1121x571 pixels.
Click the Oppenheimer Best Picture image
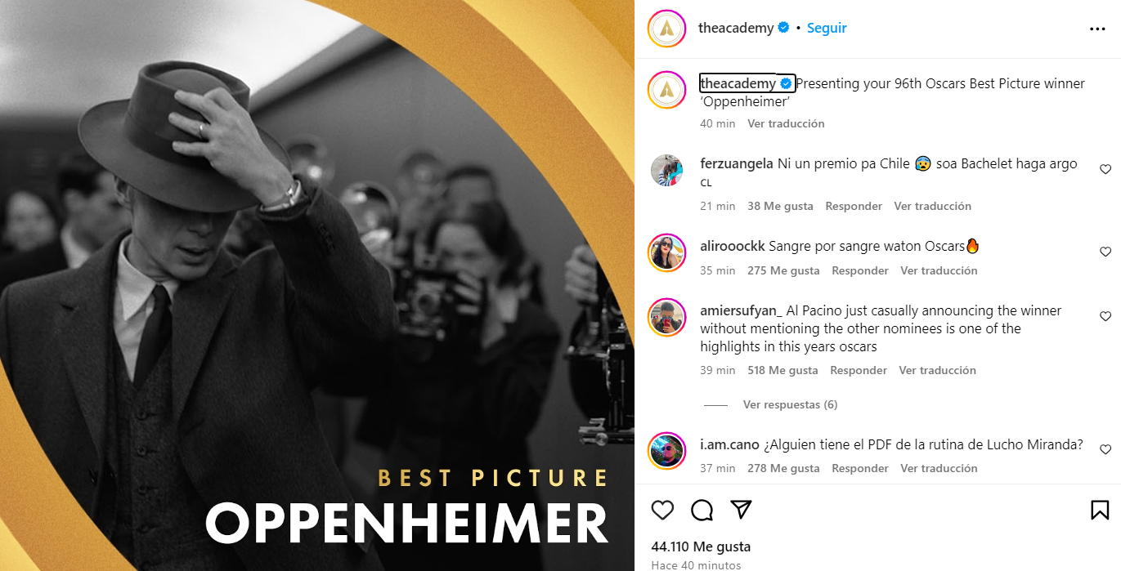(x=317, y=285)
